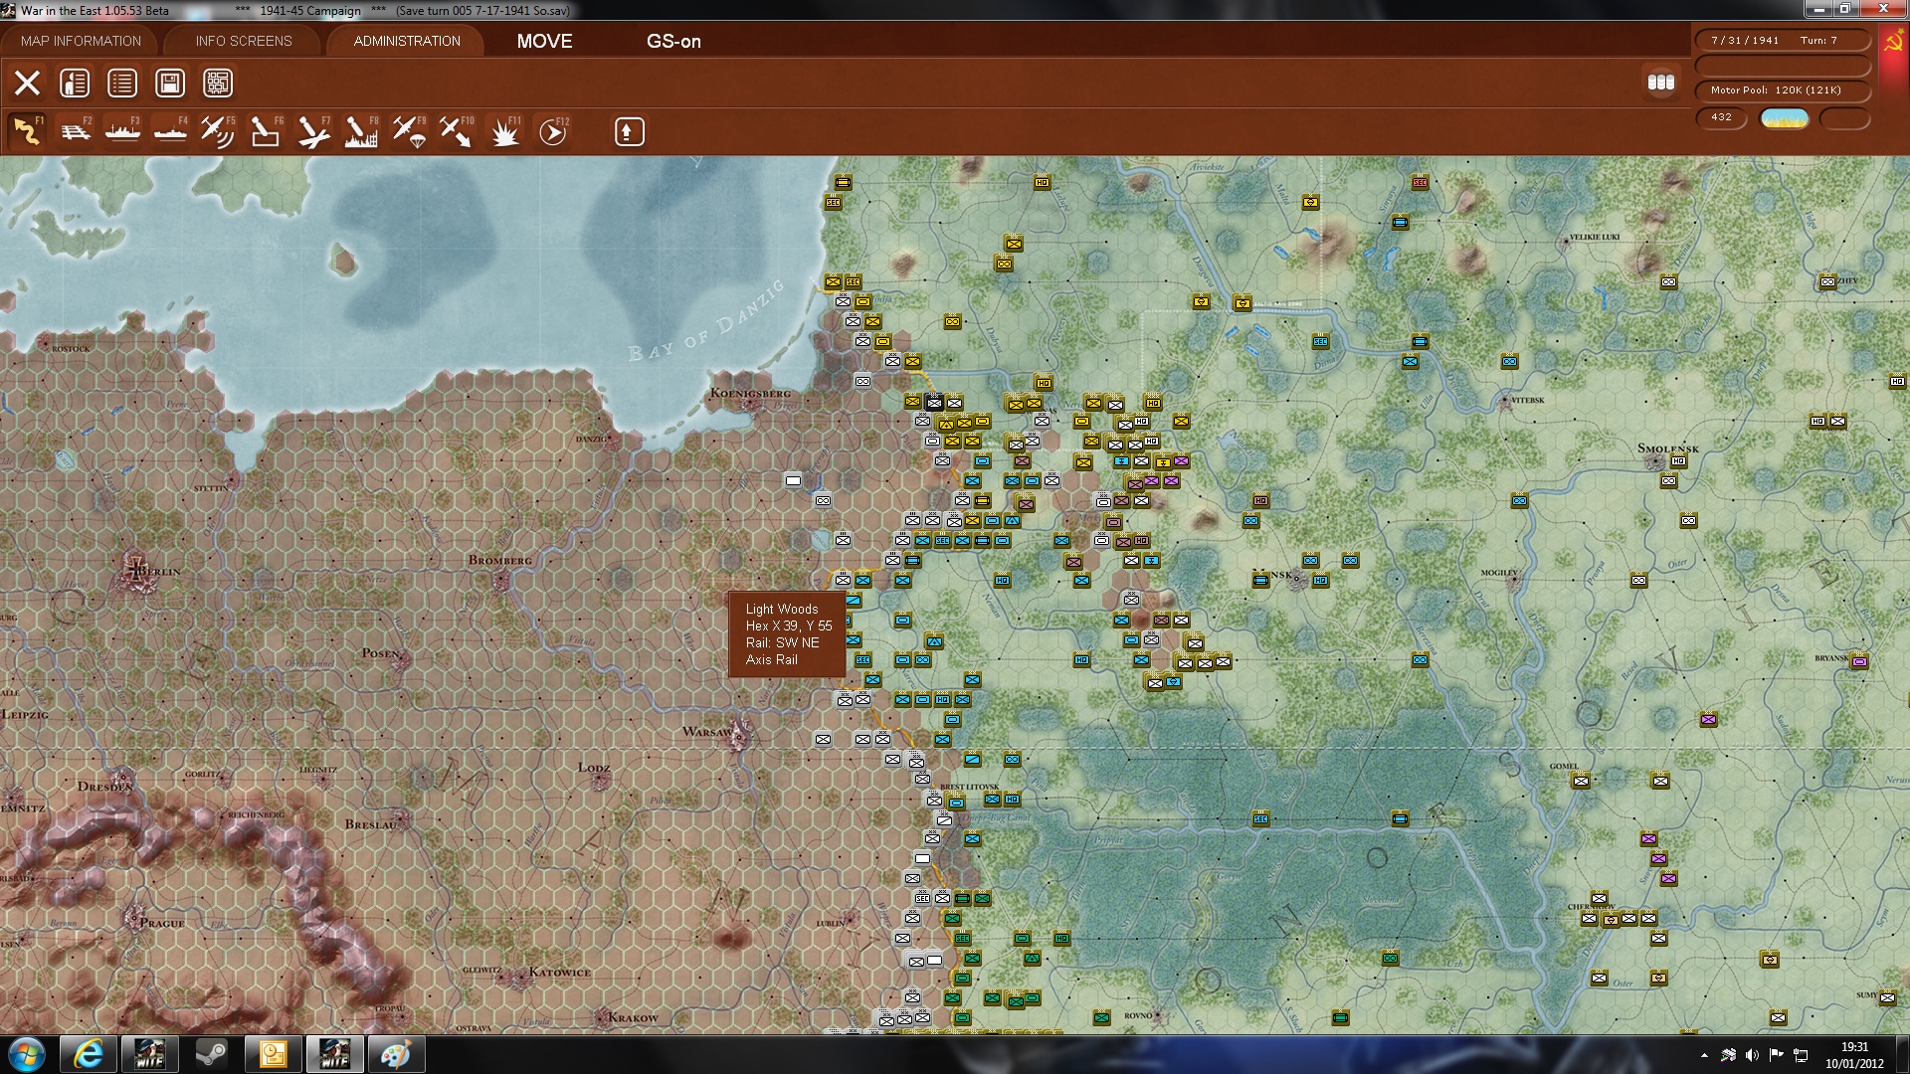Viewport: 1910px width, 1074px height.
Task: Click the Warsaw city on the map
Action: click(738, 734)
